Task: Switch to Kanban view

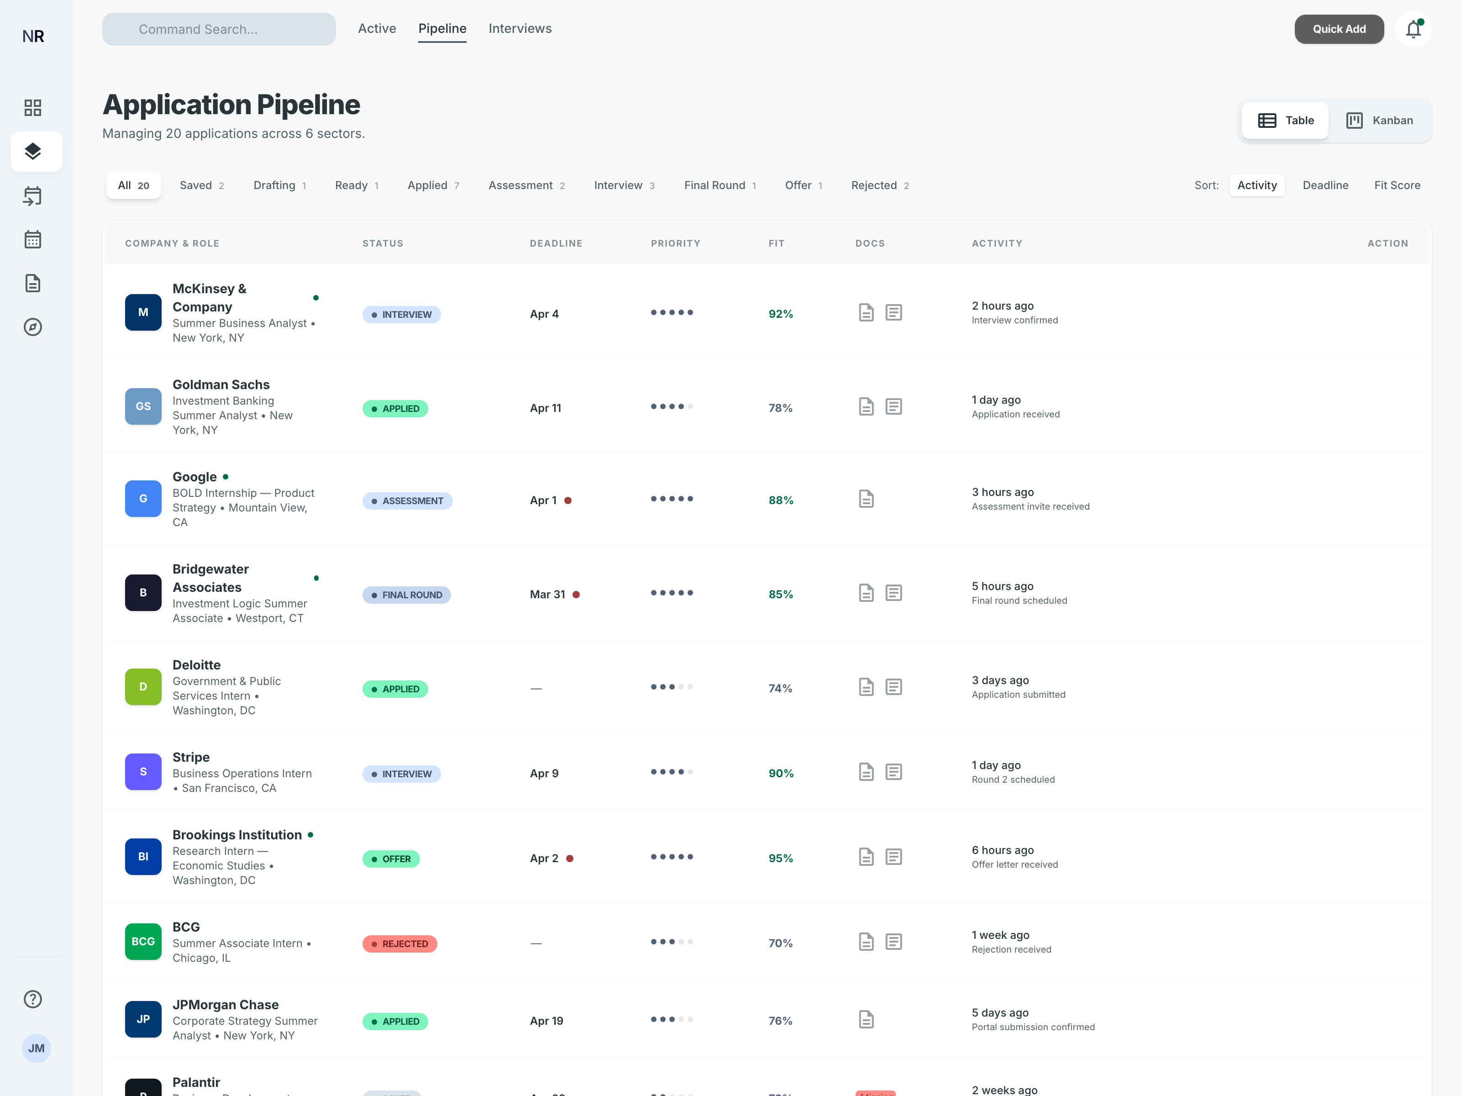Action: click(x=1380, y=120)
